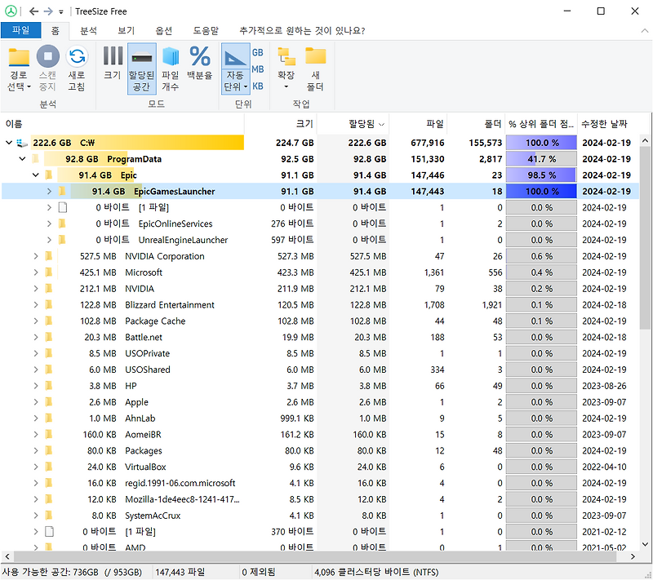Image resolution: width=653 pixels, height=580 pixels.
Task: Switch unit to GB
Action: point(258,52)
